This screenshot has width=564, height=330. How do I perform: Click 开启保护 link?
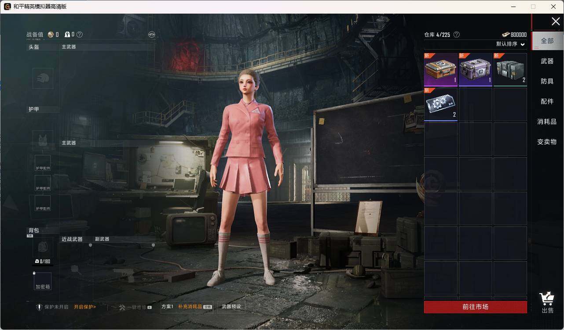(85, 307)
